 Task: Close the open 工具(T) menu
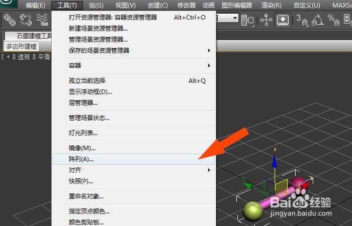pos(67,5)
